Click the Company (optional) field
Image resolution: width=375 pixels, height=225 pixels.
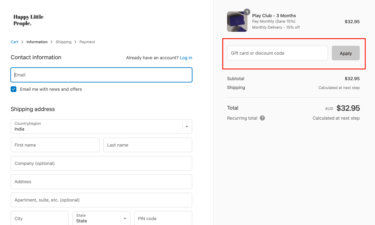click(101, 163)
